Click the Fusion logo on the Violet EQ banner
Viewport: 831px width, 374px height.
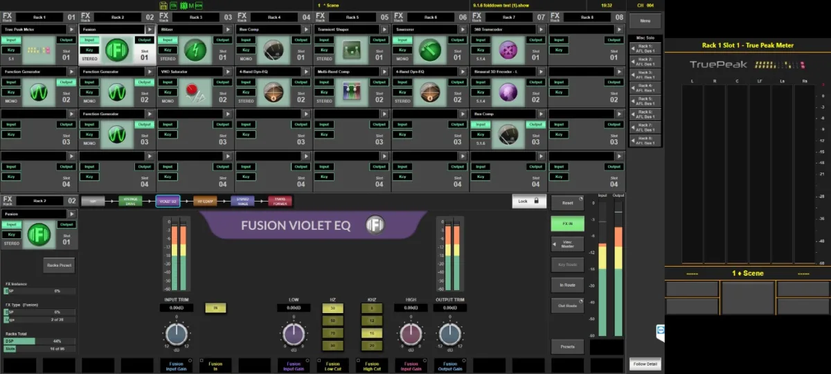point(375,224)
